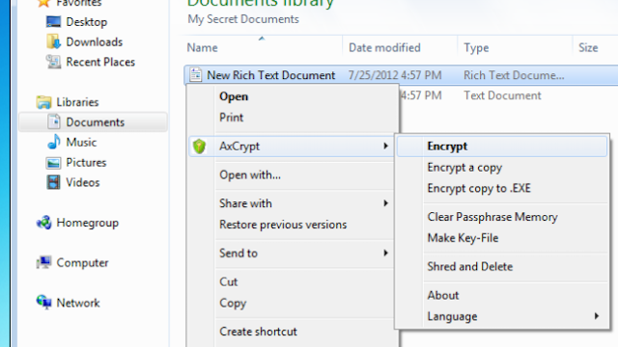Click the Homegroup icon

(43, 223)
